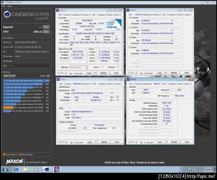The image size is (217, 180).
Task: Select ranking row Intel Core i7-3770
Action: click(x=26, y=91)
